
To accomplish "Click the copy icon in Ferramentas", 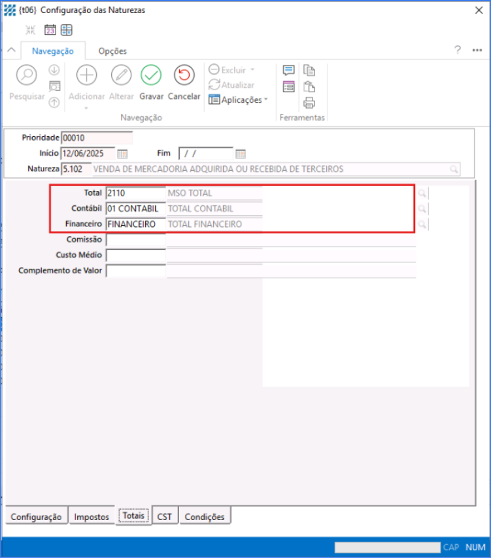I will tap(309, 71).
